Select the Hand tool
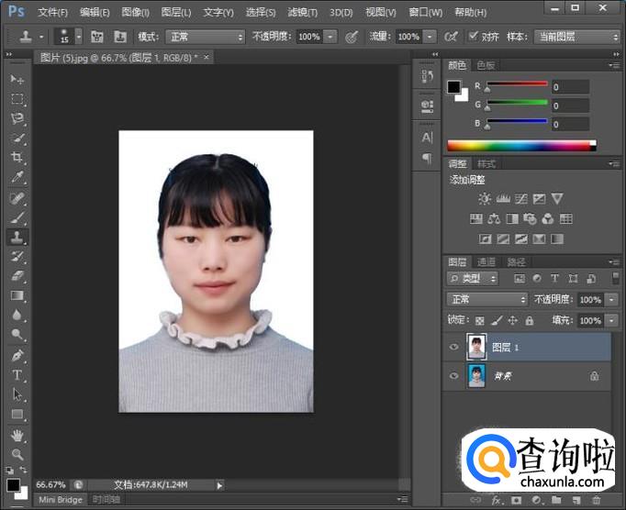This screenshot has height=510, width=626. point(17,435)
